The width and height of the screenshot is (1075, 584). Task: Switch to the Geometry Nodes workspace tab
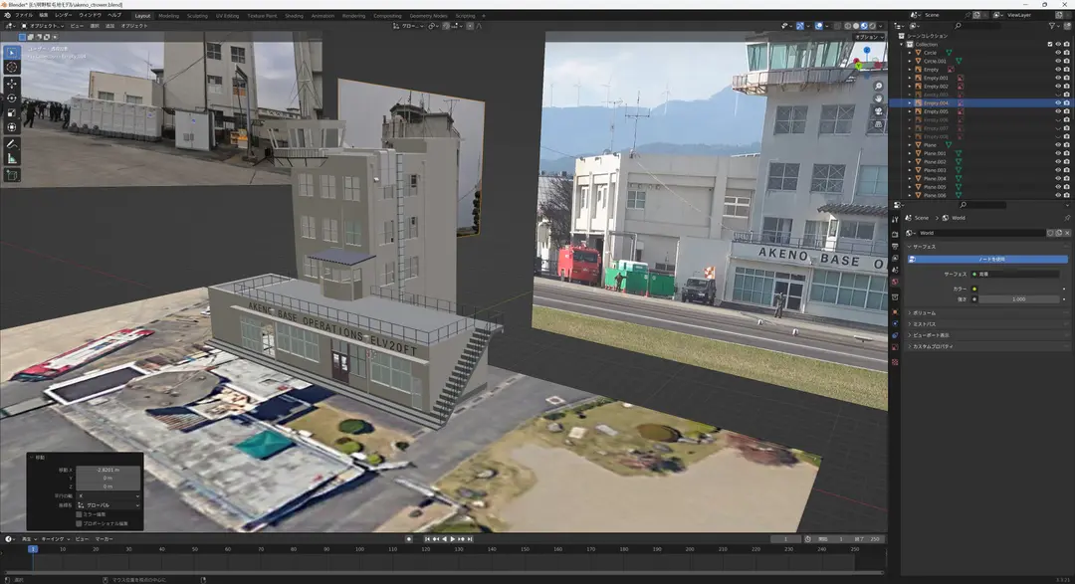428,16
